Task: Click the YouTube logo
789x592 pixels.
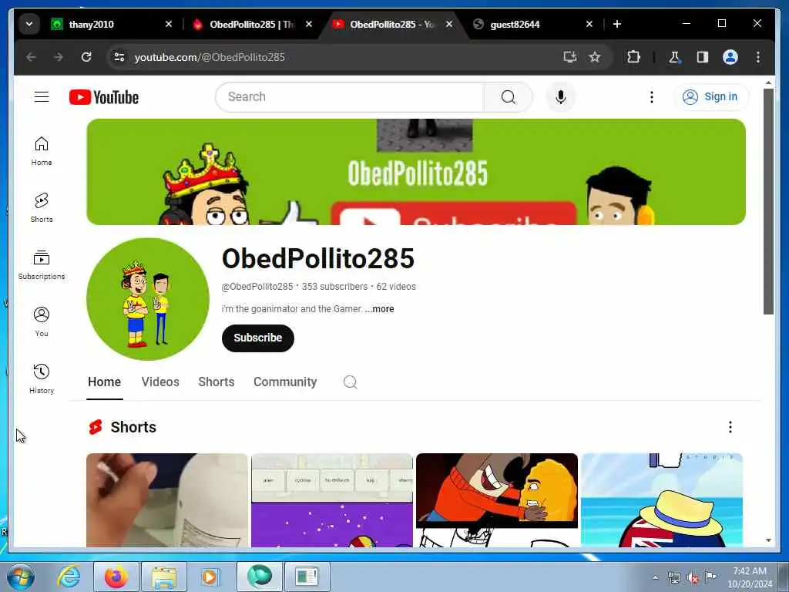Action: pyautogui.click(x=104, y=97)
